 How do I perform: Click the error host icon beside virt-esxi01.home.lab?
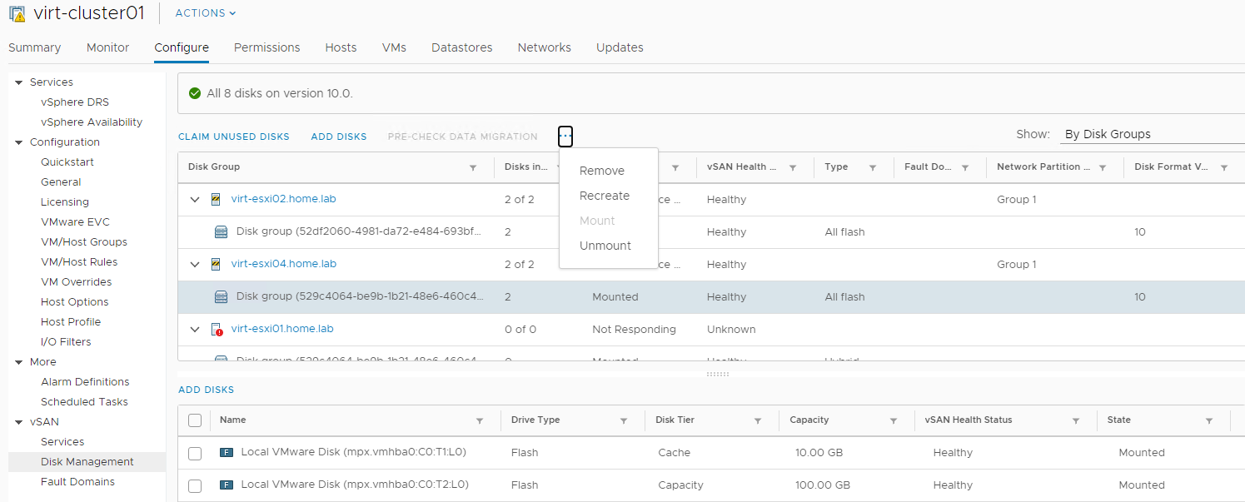(x=217, y=329)
